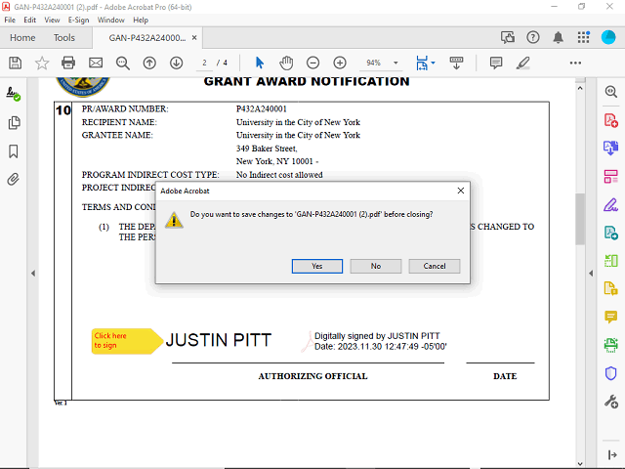
Task: Open Find text magnifier icon
Action: (x=123, y=63)
